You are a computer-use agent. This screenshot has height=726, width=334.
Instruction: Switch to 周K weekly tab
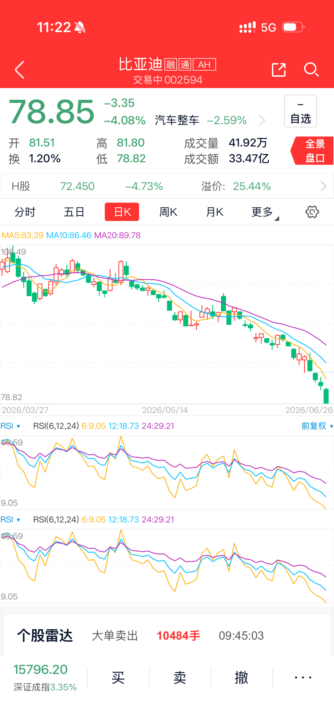click(168, 212)
